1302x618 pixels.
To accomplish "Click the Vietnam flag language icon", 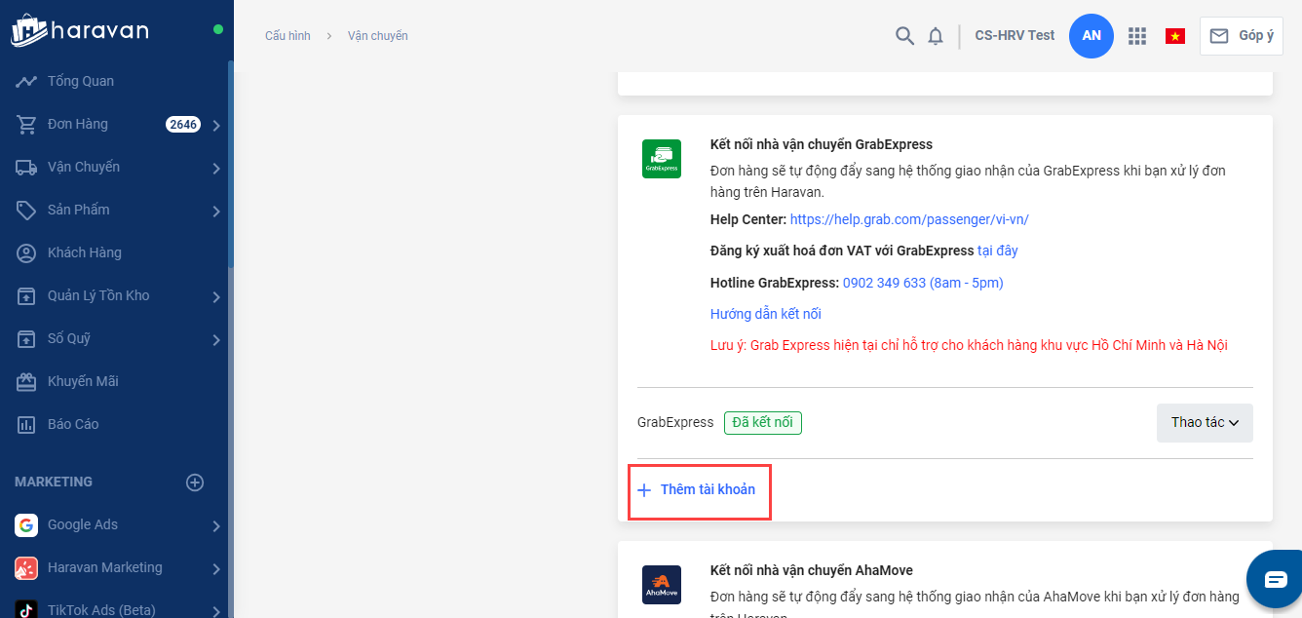I will [x=1175, y=36].
